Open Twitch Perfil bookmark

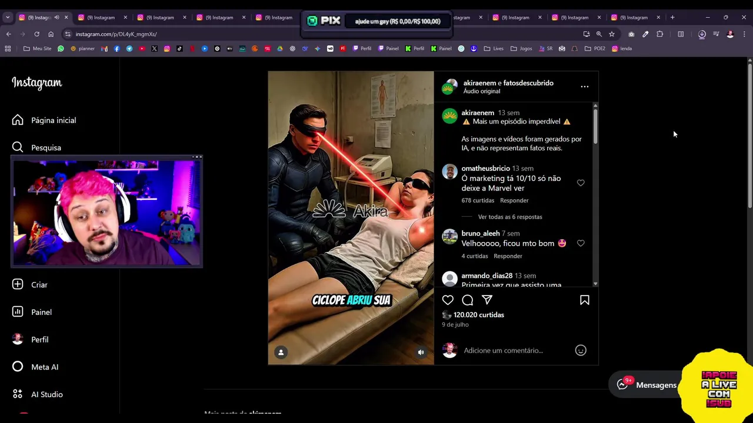[362, 49]
